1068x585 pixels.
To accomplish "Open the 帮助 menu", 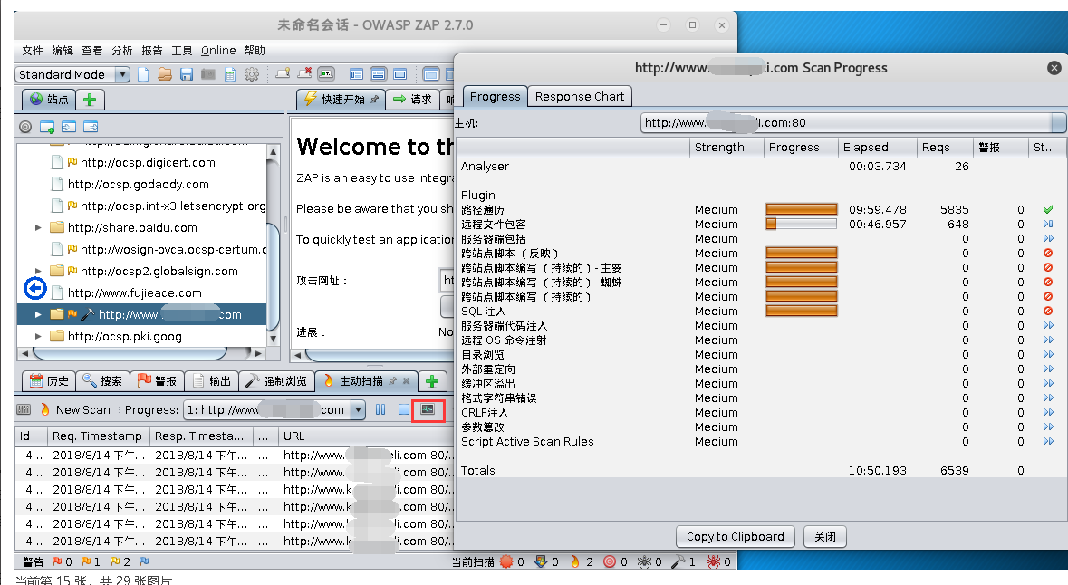I will coord(254,51).
